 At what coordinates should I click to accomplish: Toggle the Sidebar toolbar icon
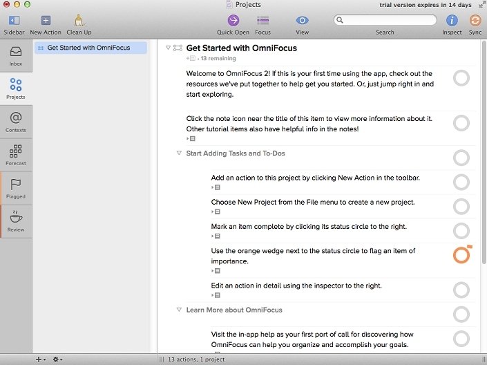(x=14, y=21)
